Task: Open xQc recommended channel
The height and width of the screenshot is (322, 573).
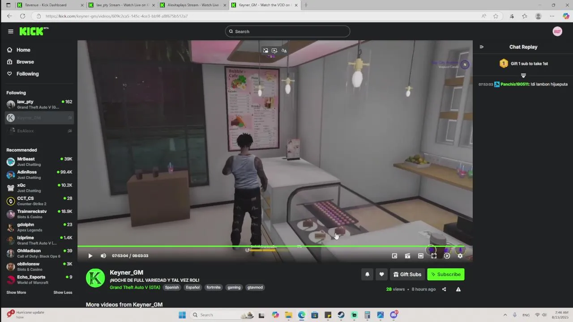Action: [x=39, y=188]
